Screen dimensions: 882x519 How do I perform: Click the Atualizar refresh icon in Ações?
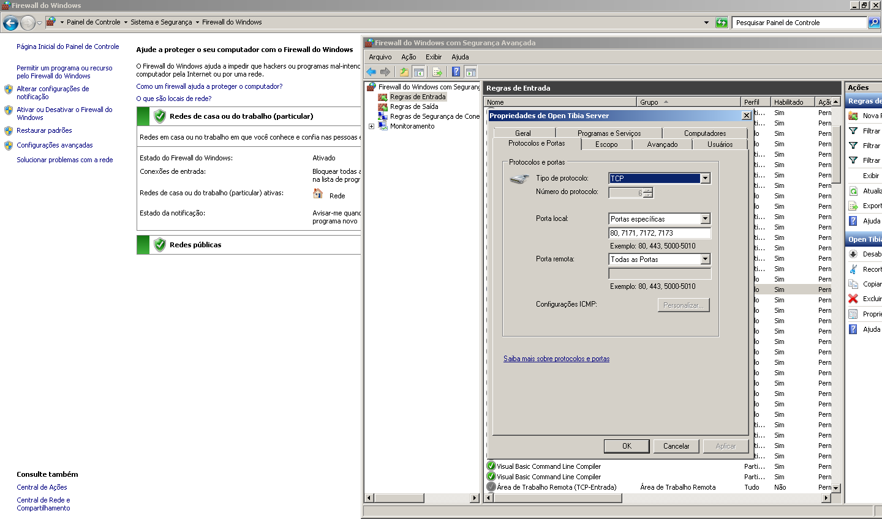pos(853,191)
